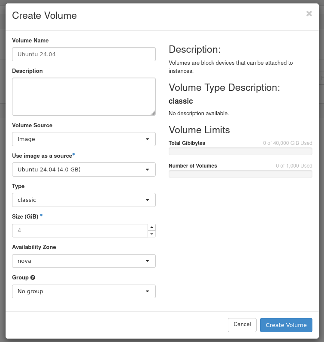324x342 pixels.
Task: Increase Size (GiB) with the up arrow
Action: pos(151,227)
